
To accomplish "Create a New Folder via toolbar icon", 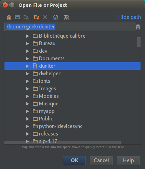I will [37, 17].
